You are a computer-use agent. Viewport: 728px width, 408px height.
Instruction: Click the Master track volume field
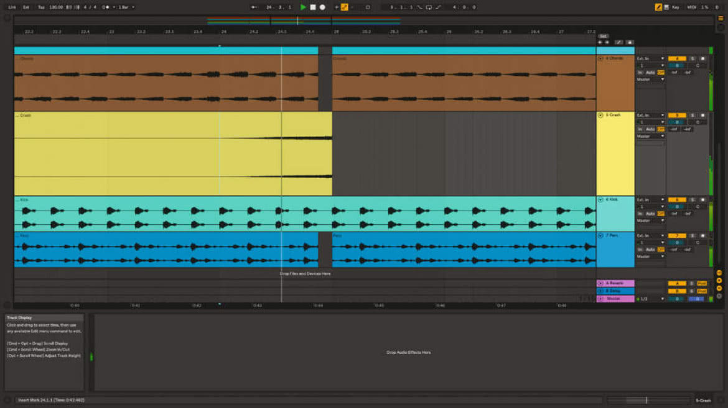677,299
